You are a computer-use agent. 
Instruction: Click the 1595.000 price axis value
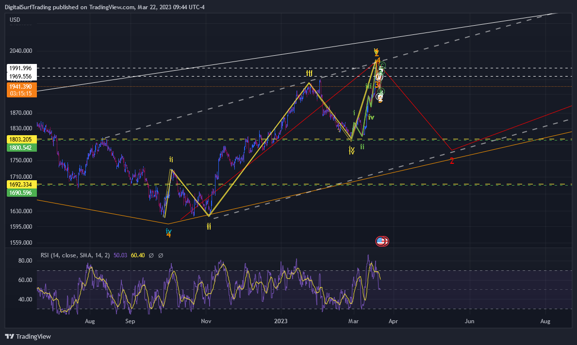[20, 227]
